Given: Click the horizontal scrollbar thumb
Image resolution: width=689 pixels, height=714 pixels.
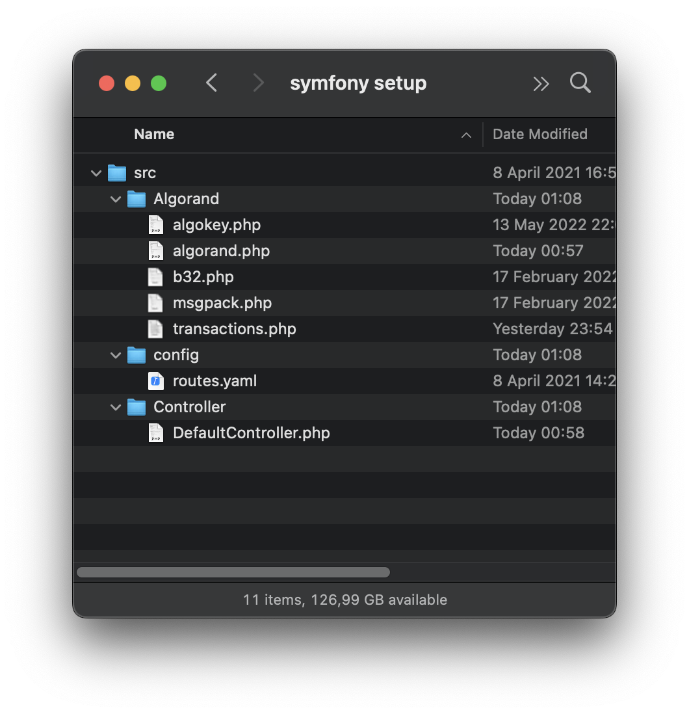Looking at the screenshot, I should (x=233, y=572).
